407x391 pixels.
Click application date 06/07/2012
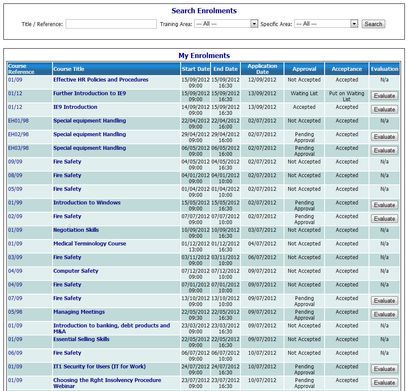262,257
